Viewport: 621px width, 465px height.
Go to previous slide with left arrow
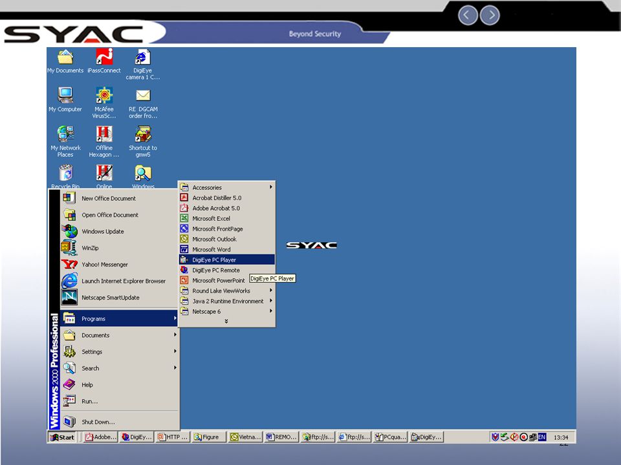pyautogui.click(x=467, y=15)
